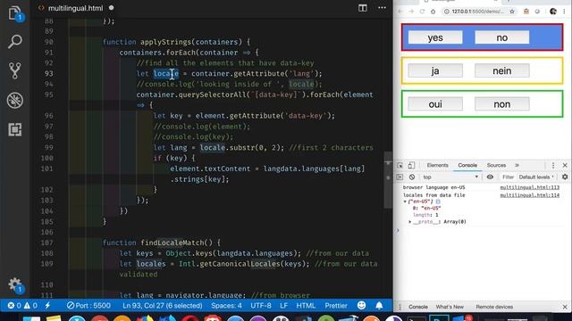This screenshot has width=572, height=321.
Task: Click the Port : 5500 Live Server status
Action: tap(88, 306)
